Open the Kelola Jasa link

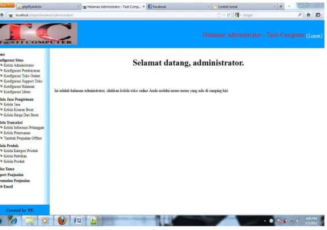(12, 104)
